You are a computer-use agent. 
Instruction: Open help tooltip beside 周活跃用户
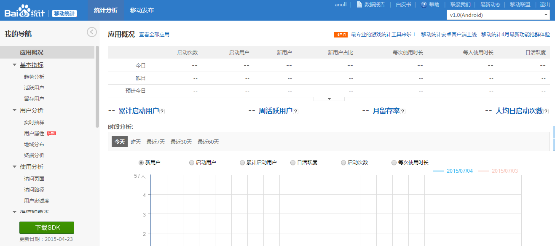tap(296, 111)
